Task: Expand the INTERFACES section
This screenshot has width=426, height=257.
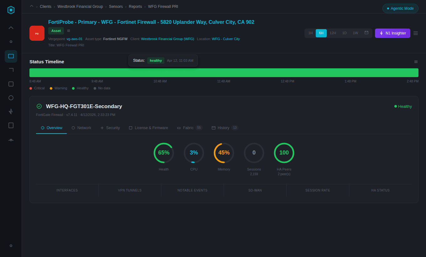Action: [67, 190]
